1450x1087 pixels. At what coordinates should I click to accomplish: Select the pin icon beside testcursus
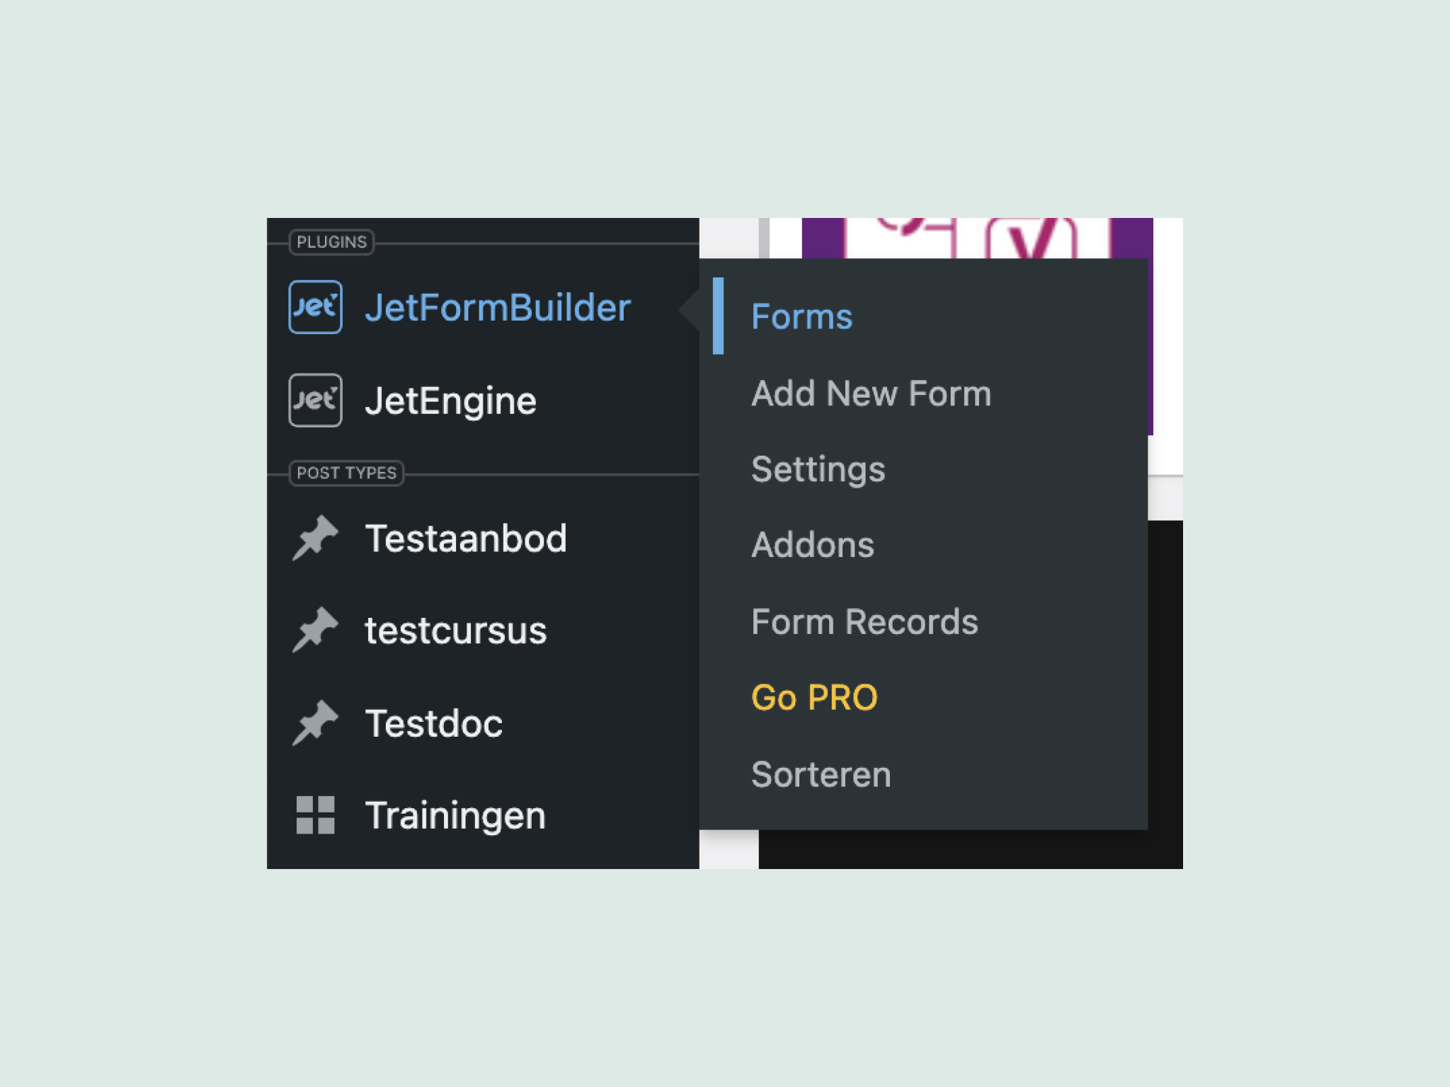316,630
